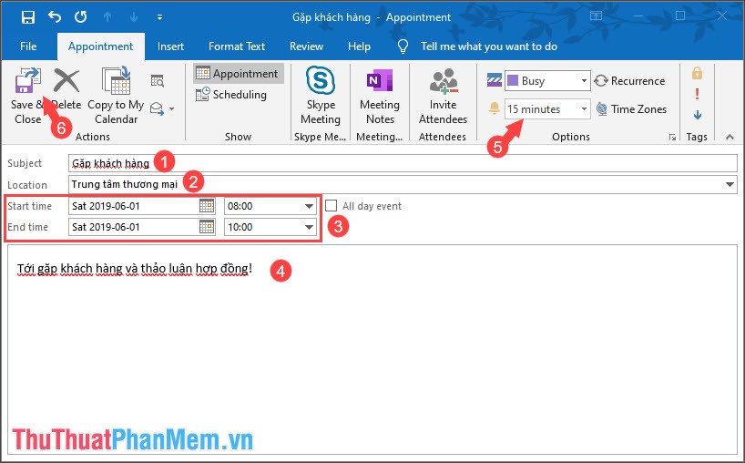This screenshot has height=463, width=745.
Task: Set Recurrence for the appointment
Action: (x=629, y=81)
